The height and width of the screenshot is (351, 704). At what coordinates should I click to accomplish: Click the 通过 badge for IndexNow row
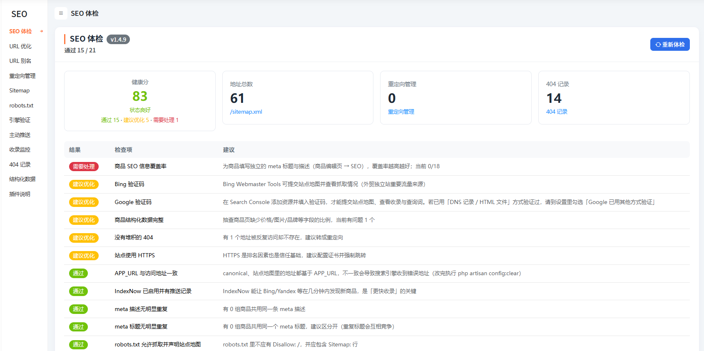(78, 291)
